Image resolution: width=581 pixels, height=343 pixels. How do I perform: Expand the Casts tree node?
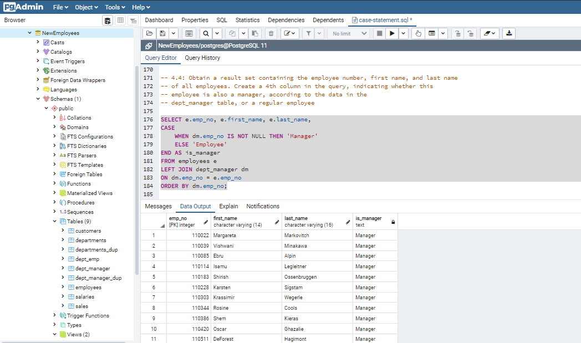click(x=38, y=42)
